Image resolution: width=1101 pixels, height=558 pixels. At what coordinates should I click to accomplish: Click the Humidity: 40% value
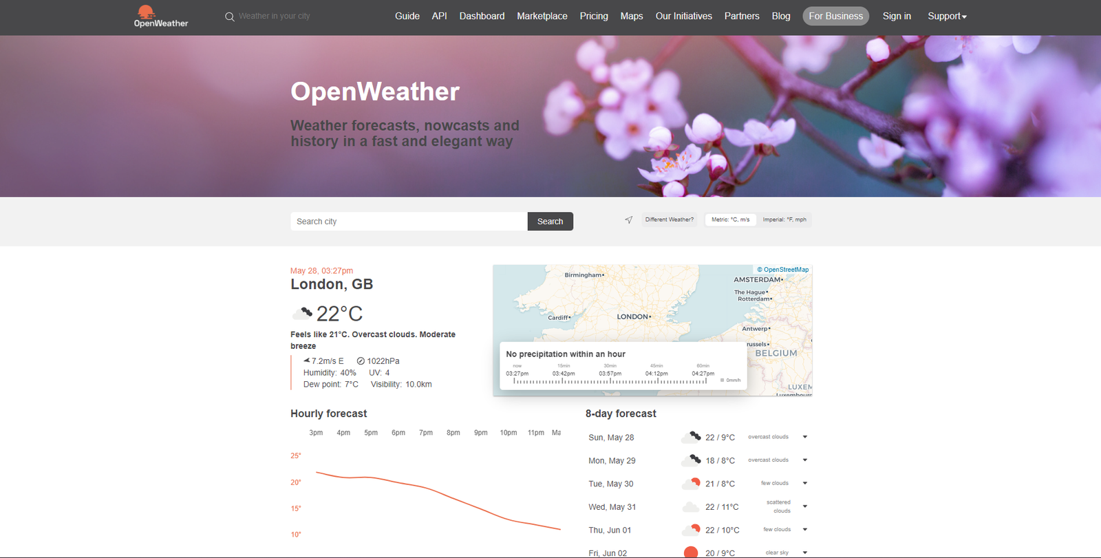[330, 373]
